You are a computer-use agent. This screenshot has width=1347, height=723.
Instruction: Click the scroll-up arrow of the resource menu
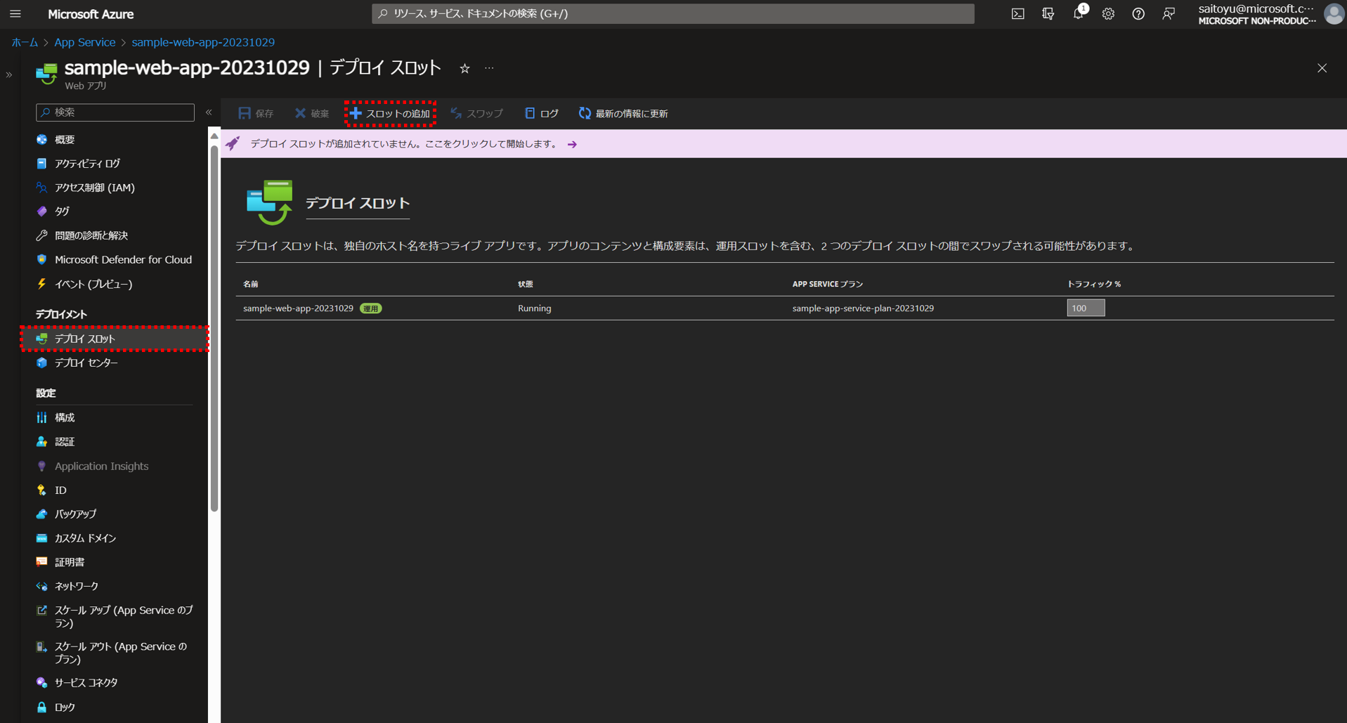214,136
